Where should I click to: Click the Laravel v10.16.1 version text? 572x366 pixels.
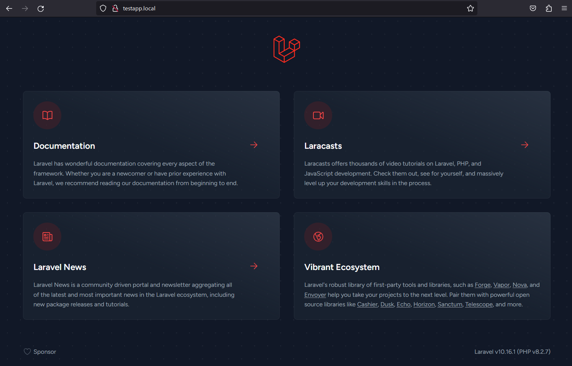(512, 352)
